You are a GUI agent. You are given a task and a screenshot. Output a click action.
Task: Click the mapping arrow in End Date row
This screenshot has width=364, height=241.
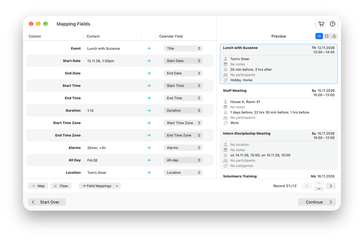[x=149, y=73]
